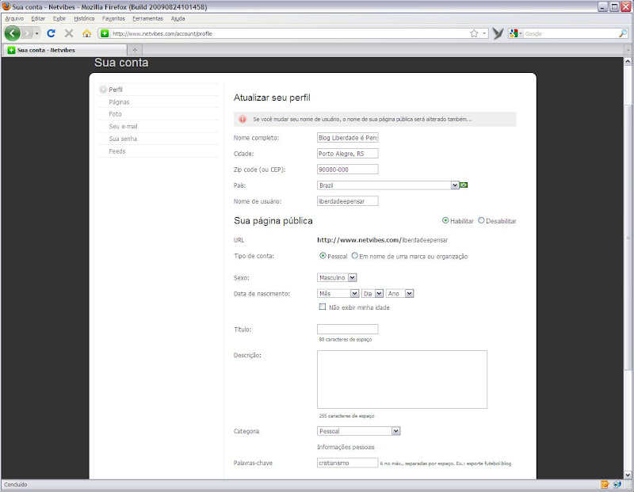Open Feeds in the sidebar
The width and height of the screenshot is (634, 492).
[116, 151]
